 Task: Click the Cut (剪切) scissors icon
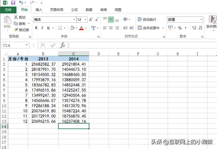(x=16, y=17)
